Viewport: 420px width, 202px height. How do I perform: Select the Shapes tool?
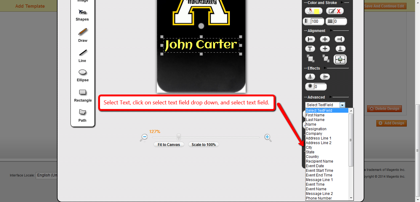click(x=82, y=15)
